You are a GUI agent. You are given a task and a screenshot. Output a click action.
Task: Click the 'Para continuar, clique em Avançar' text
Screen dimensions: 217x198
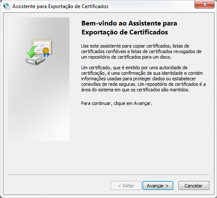117,103
